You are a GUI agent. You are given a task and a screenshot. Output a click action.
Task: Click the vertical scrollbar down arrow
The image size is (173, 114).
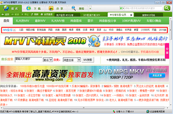[x=171, y=105]
